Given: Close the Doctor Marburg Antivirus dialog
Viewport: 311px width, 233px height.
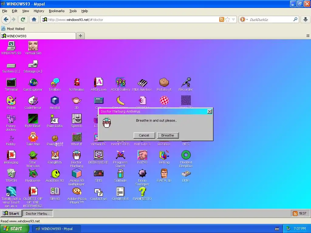Looking at the screenshot, I should 210,112.
